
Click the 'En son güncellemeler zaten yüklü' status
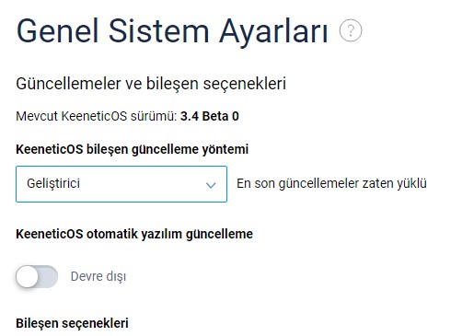(331, 183)
